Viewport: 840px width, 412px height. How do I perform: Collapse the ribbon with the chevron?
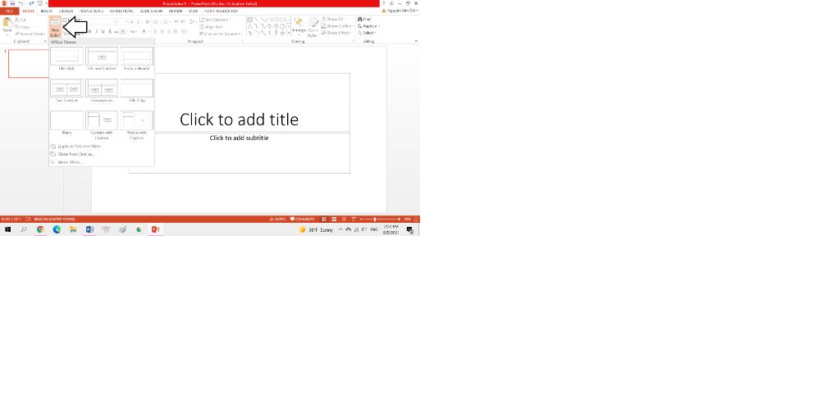tap(416, 41)
